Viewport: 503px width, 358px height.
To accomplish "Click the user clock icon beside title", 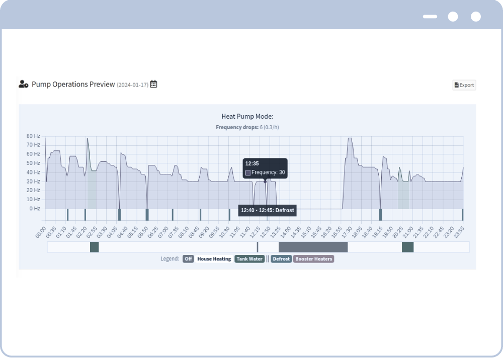I will click(23, 84).
